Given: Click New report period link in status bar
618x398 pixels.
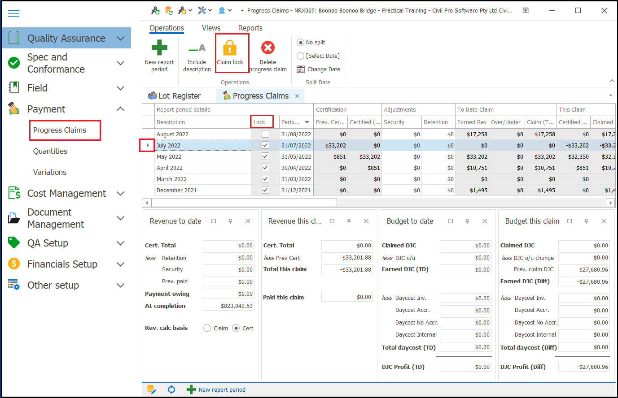Looking at the screenshot, I should [x=222, y=389].
